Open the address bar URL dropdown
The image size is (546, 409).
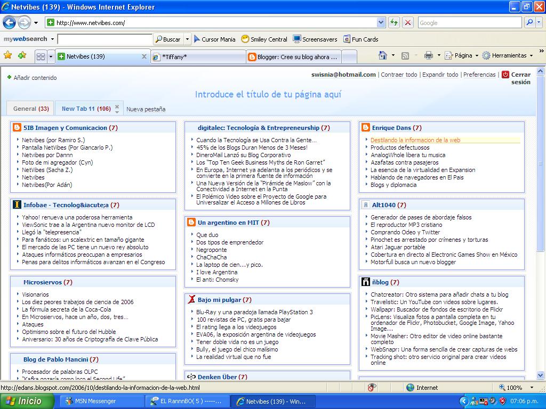coord(381,23)
